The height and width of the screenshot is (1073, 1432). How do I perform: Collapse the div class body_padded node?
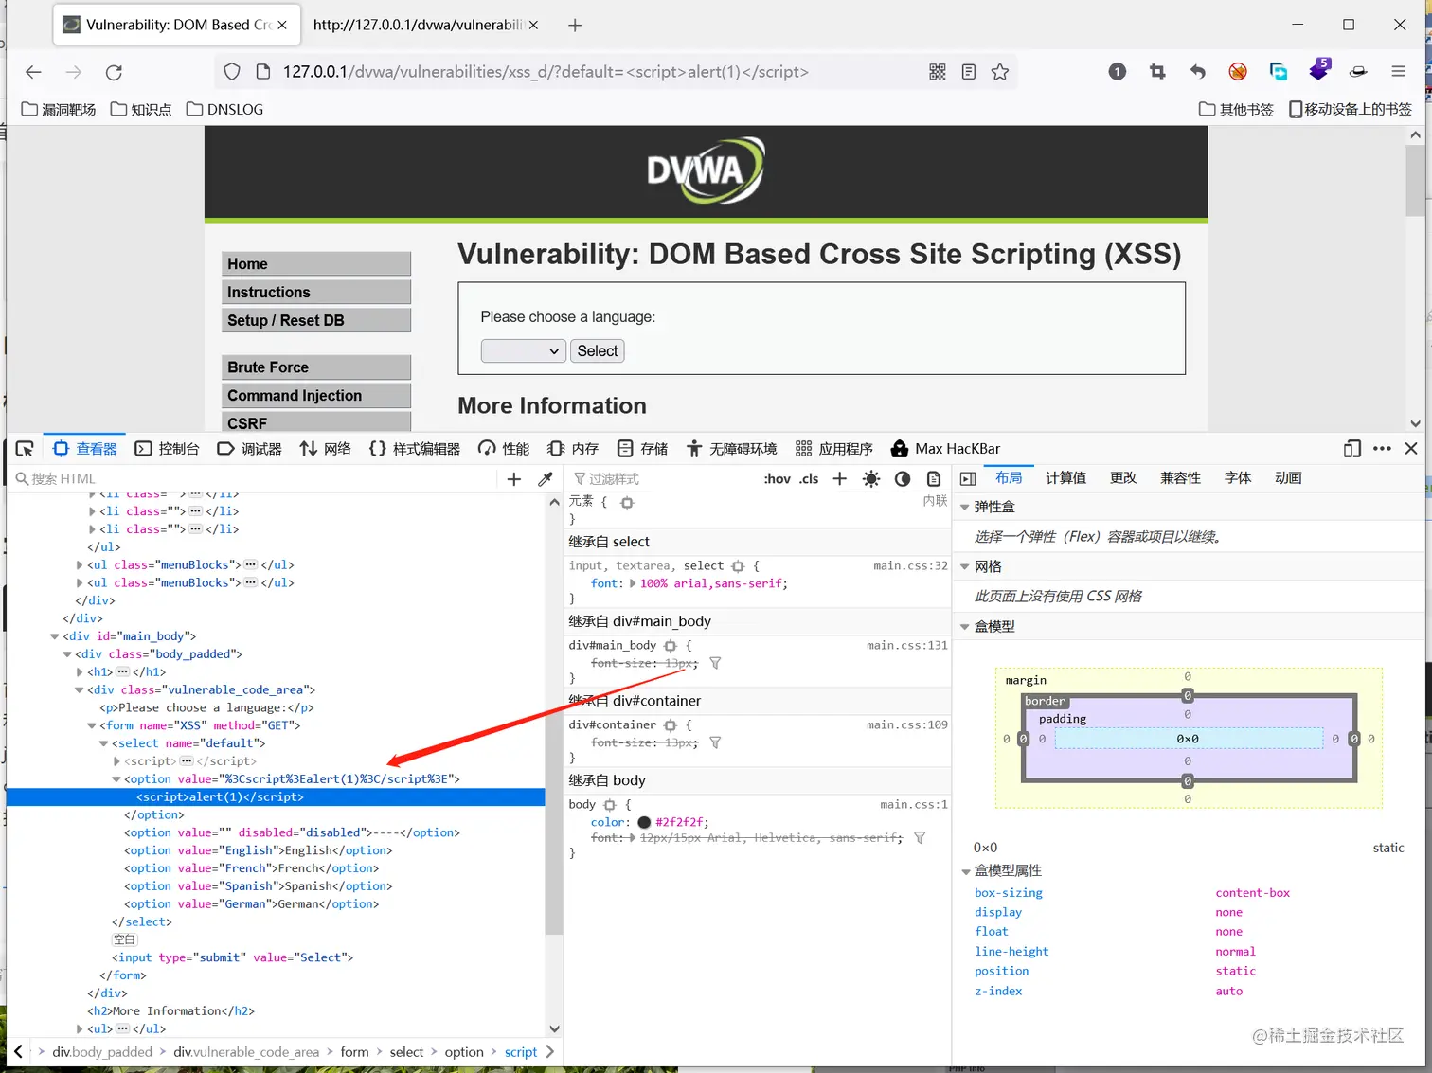click(x=67, y=654)
